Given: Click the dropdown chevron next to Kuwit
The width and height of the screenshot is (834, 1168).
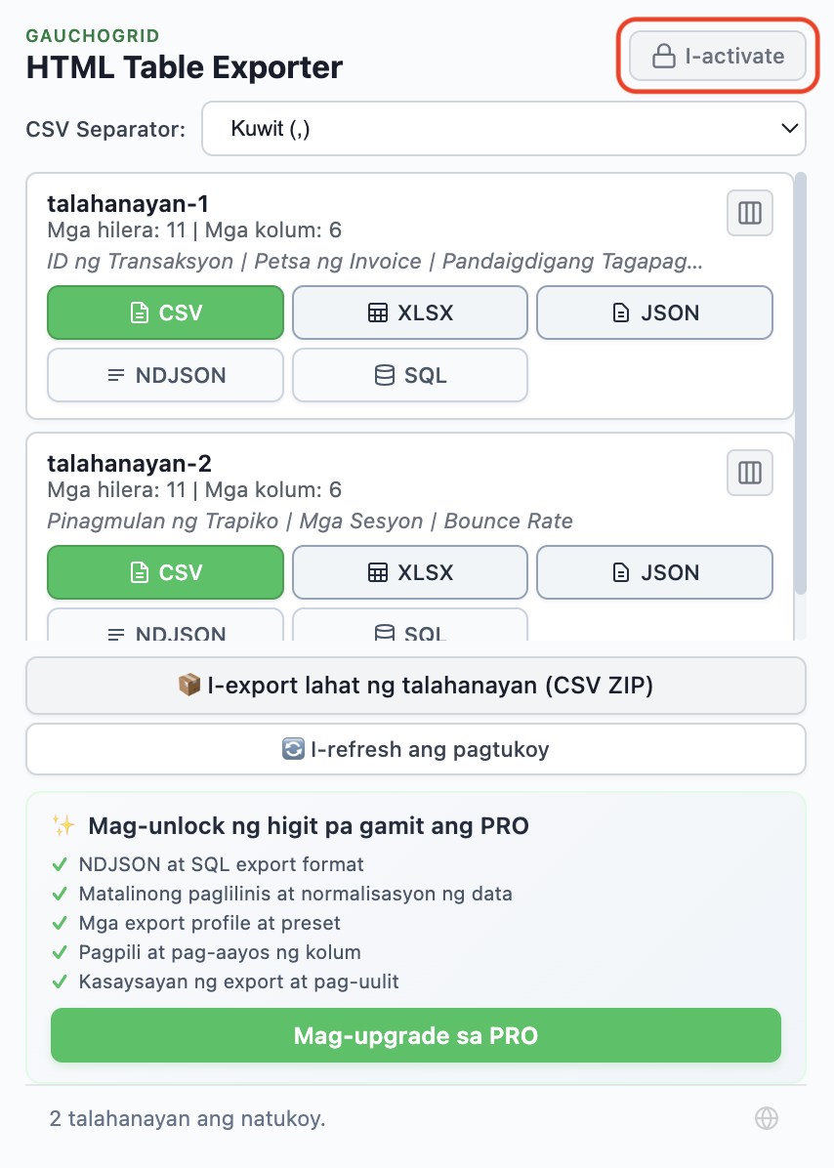Looking at the screenshot, I should pyautogui.click(x=792, y=128).
